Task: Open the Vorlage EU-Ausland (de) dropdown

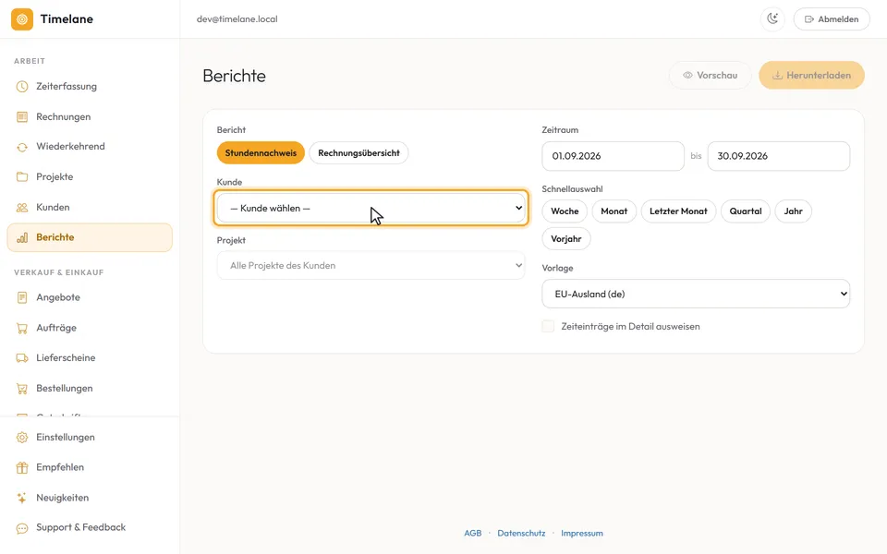Action: 696,294
